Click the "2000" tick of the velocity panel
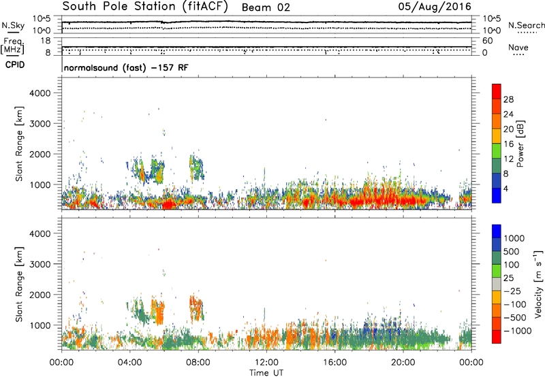The height and width of the screenshot is (377, 545). [40, 295]
